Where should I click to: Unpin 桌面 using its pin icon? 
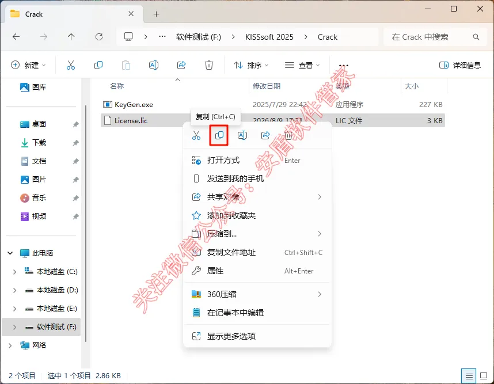[75, 124]
